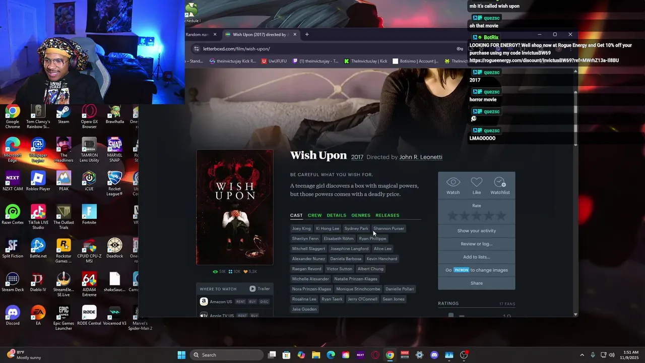The width and height of the screenshot is (645, 363).
Task: Open Discord desktop shortcut
Action: pyautogui.click(x=13, y=316)
